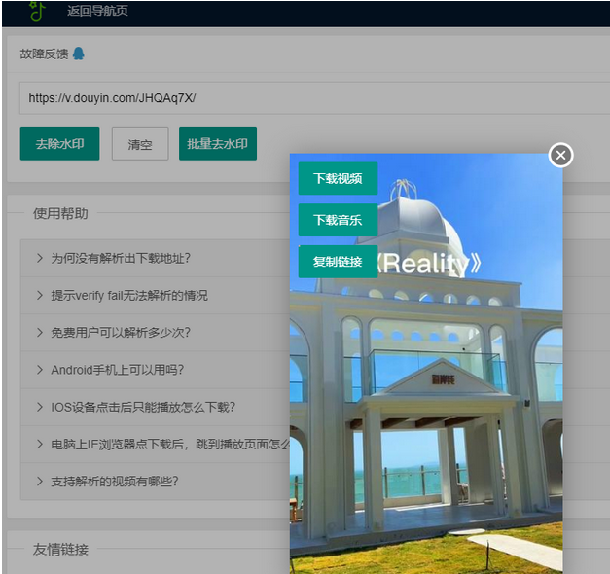Click the Android手机上可以用吗? text

(x=117, y=370)
